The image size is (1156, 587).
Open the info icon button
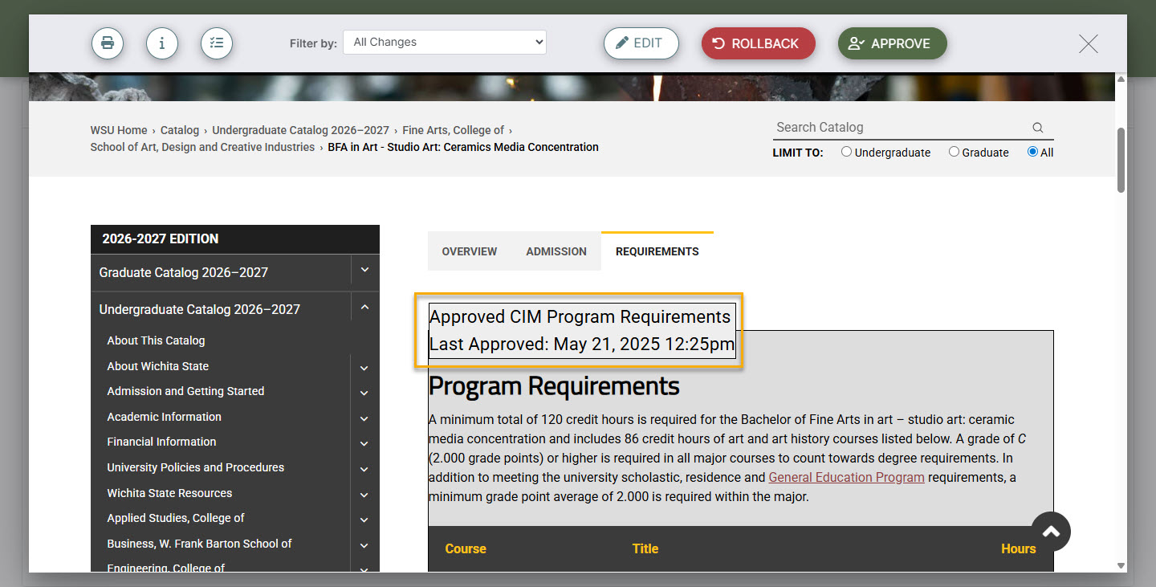162,43
